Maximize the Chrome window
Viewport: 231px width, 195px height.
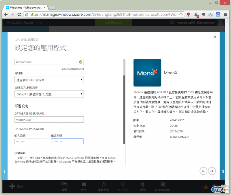coord(217,3)
